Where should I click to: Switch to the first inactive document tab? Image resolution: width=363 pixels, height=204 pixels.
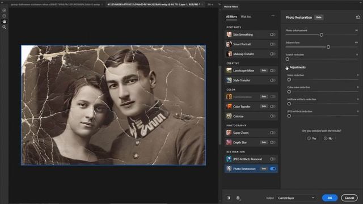pyautogui.click(x=56, y=5)
